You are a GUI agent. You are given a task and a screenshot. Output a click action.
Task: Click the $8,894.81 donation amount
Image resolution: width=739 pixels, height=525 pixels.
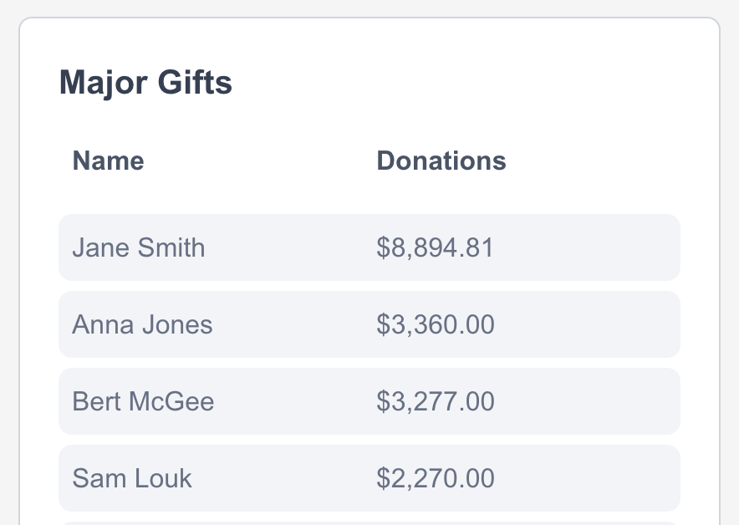[x=435, y=247]
